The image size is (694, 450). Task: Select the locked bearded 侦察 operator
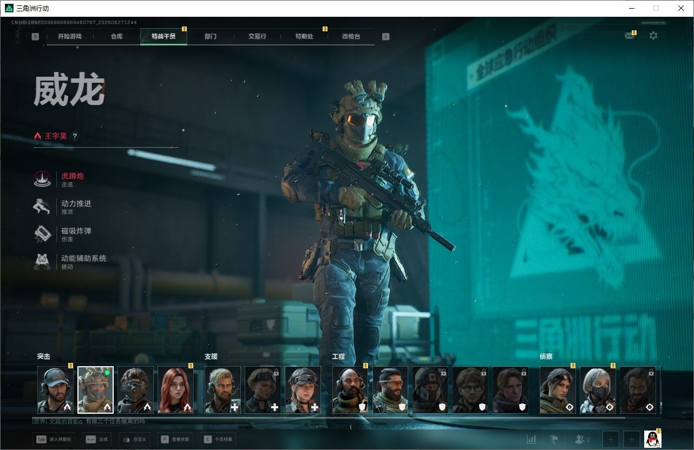click(x=638, y=390)
